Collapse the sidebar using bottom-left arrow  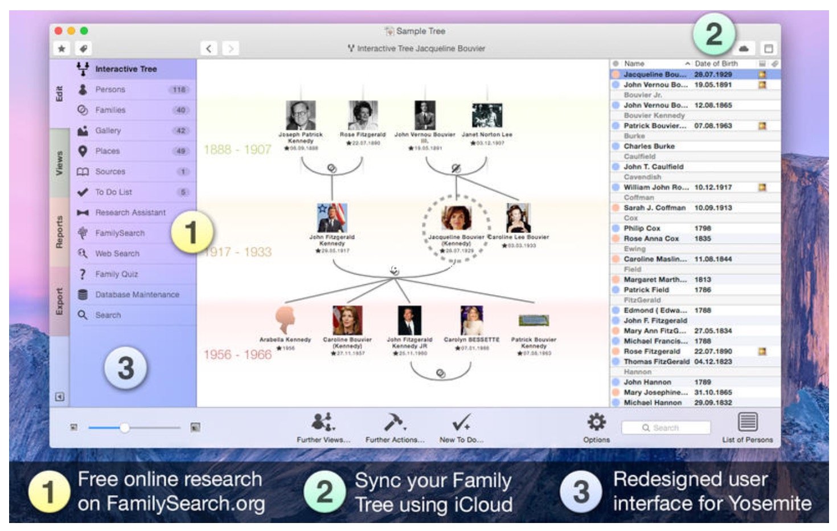[x=60, y=397]
